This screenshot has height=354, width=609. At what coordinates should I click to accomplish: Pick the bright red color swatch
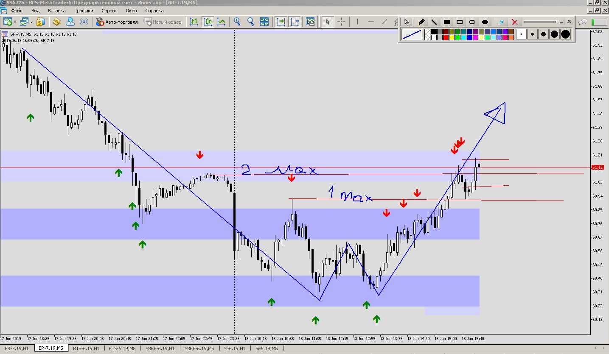[x=446, y=38]
